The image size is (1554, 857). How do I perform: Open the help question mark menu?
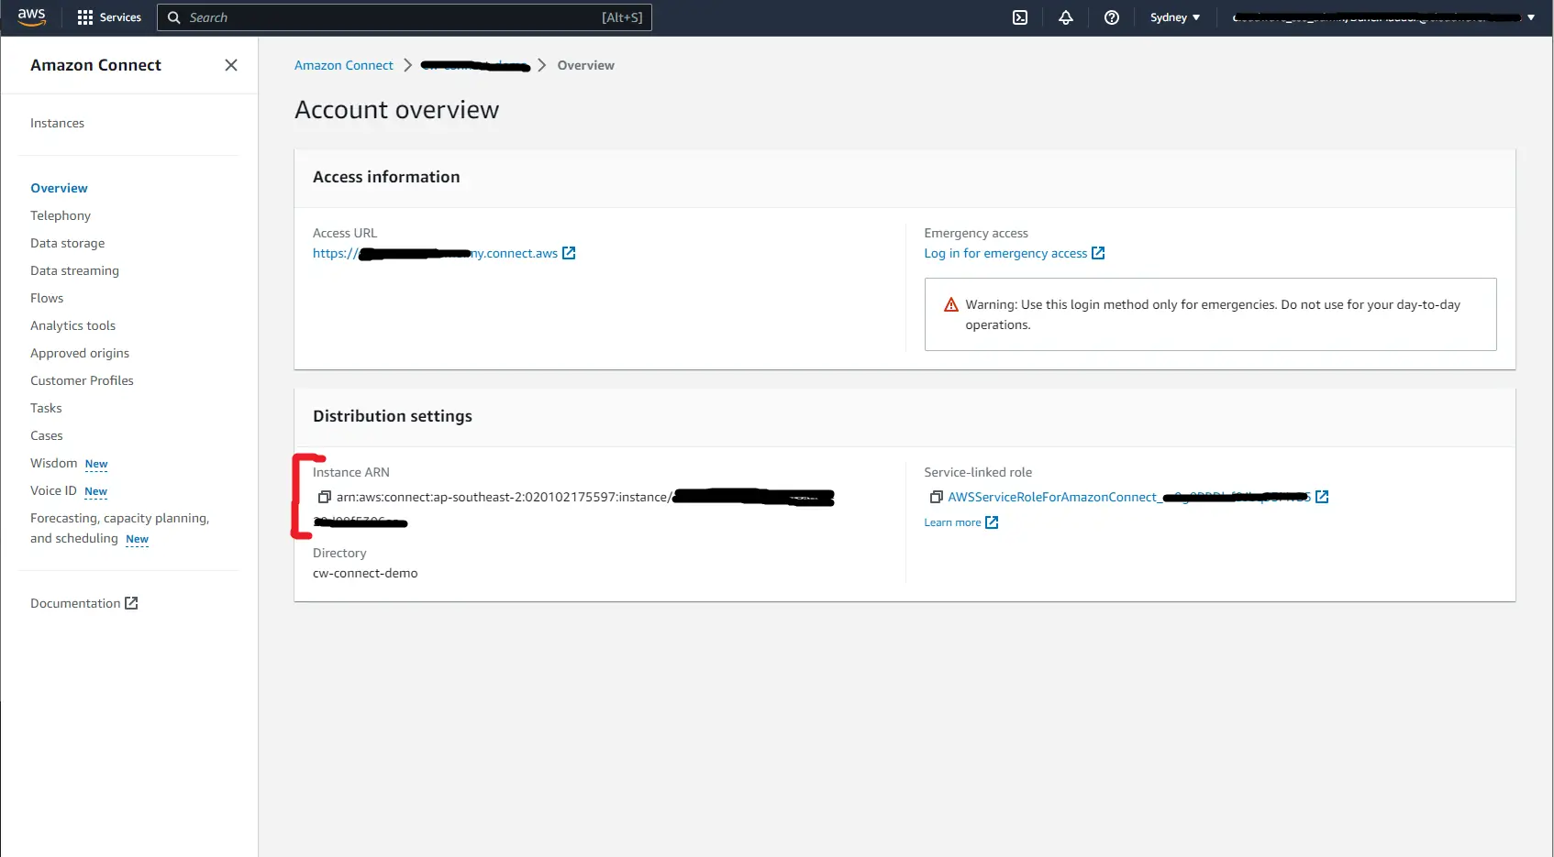[1112, 17]
